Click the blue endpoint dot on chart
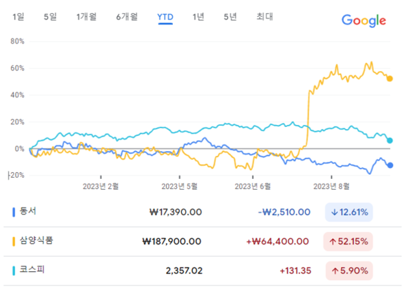Viewport: 410px width, 293px height. tap(390, 165)
